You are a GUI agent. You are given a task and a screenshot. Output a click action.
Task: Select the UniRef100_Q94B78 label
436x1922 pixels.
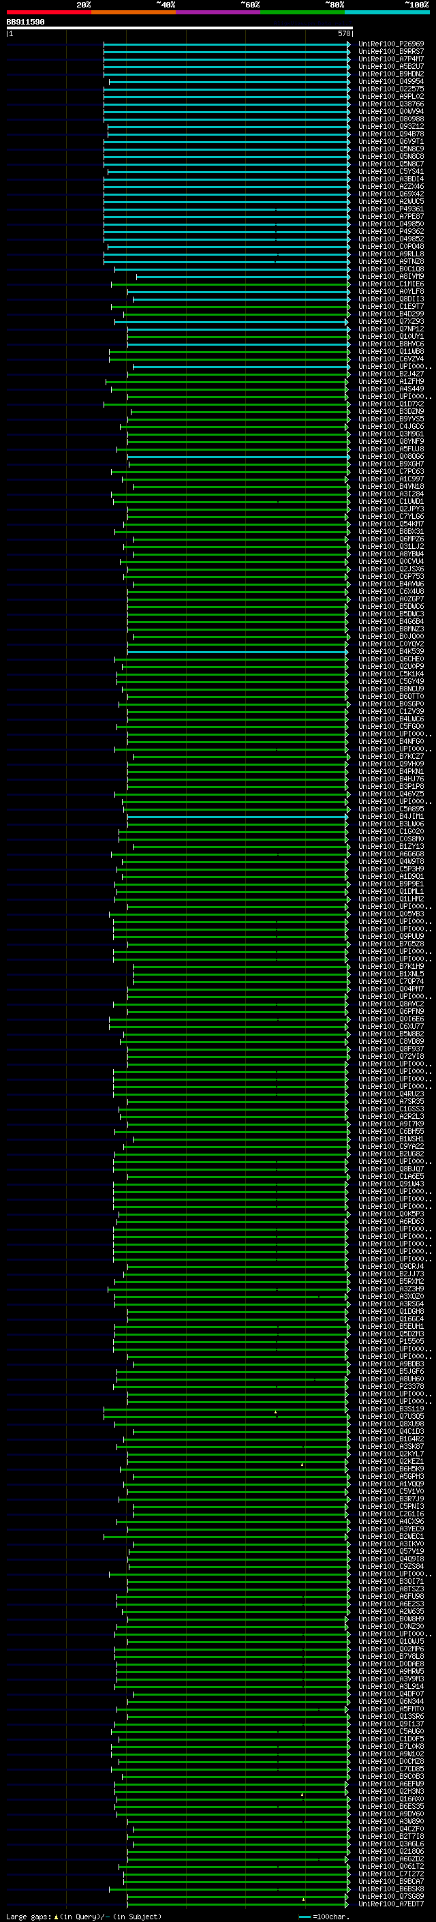tap(391, 134)
